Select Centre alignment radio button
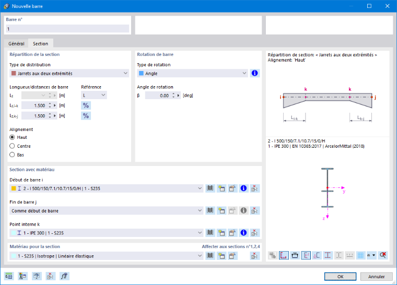The height and width of the screenshot is (285, 397). (12, 146)
